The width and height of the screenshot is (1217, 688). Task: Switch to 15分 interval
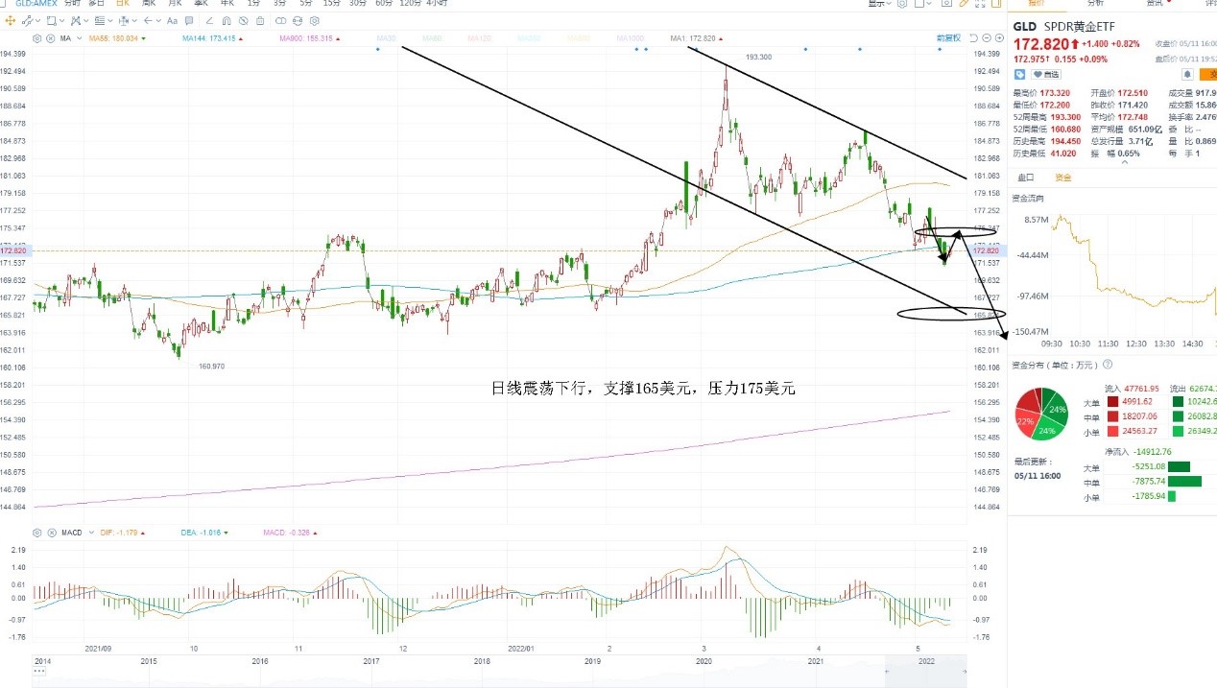point(331,3)
